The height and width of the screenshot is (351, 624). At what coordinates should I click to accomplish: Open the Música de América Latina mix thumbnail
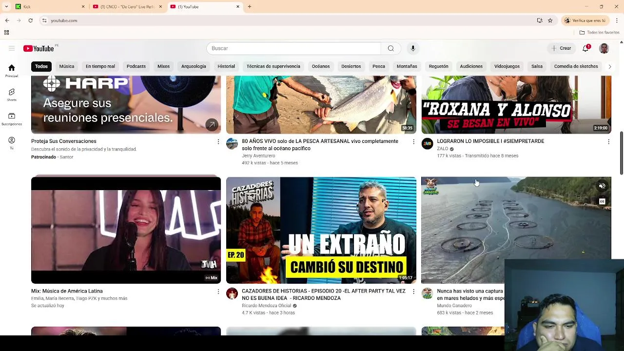pos(126,230)
